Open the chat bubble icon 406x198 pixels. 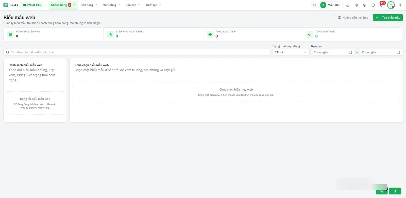tap(373, 5)
